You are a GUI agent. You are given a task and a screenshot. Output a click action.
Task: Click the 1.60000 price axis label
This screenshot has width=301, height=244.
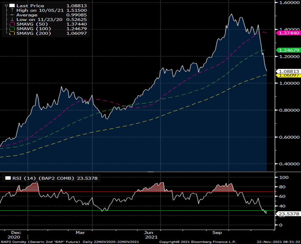[289, 3]
